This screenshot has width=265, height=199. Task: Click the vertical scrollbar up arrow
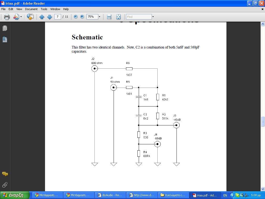(263, 24)
